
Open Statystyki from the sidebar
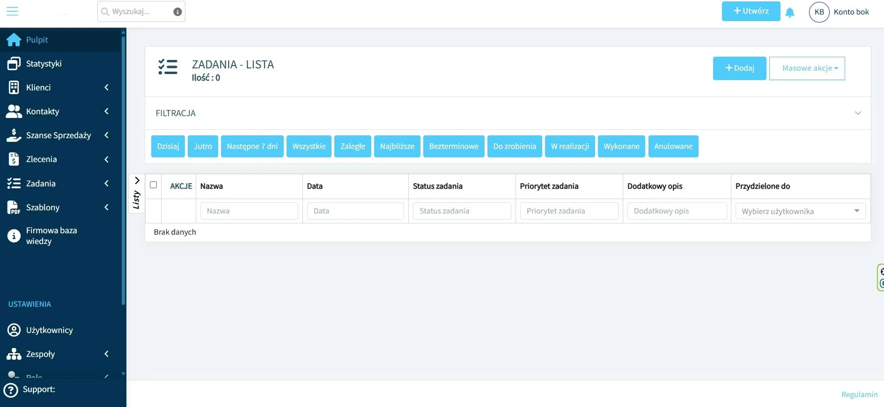44,64
